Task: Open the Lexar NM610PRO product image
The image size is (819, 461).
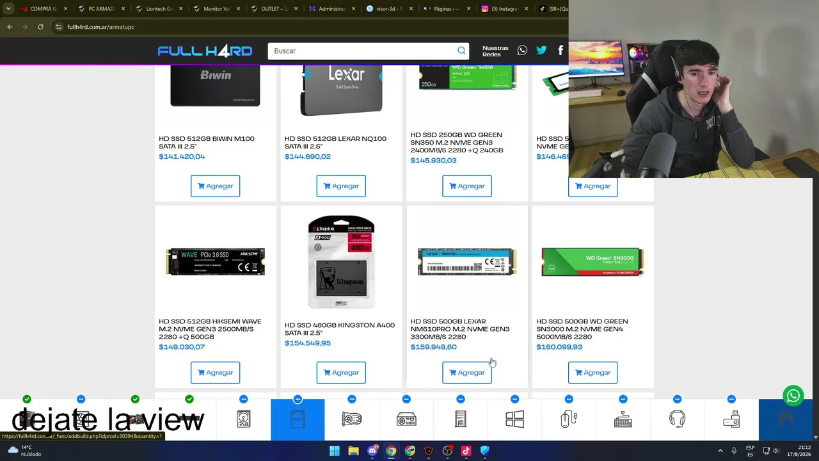Action: coord(467,262)
